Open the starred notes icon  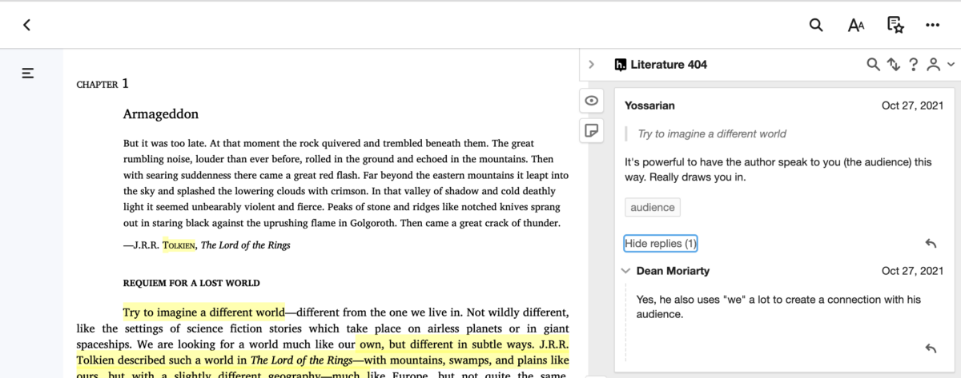pyautogui.click(x=895, y=25)
